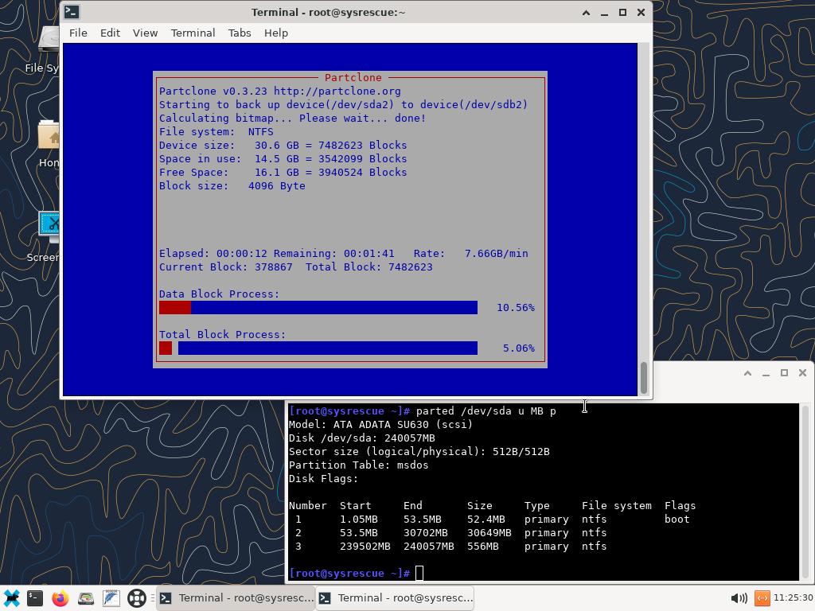Image resolution: width=815 pixels, height=611 pixels.
Task: Launch Firefox from the taskbar
Action: pyautogui.click(x=60, y=598)
